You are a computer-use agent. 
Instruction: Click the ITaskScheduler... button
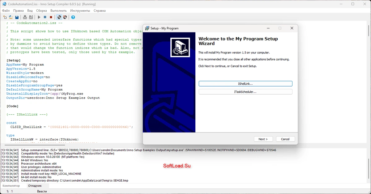pos(245,92)
